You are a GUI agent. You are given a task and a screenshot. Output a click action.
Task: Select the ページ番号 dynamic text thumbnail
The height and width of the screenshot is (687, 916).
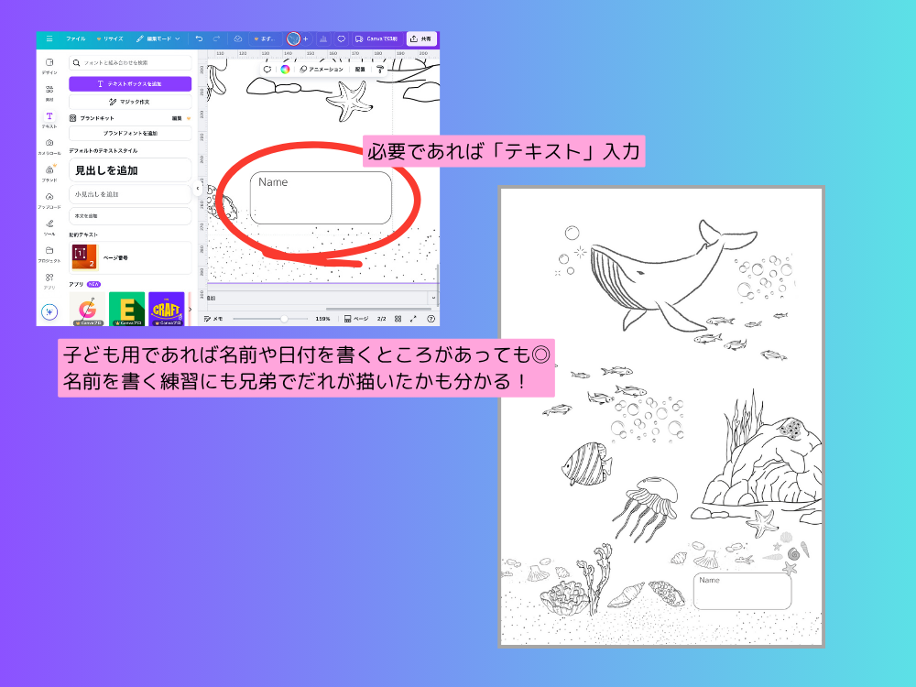point(84,257)
